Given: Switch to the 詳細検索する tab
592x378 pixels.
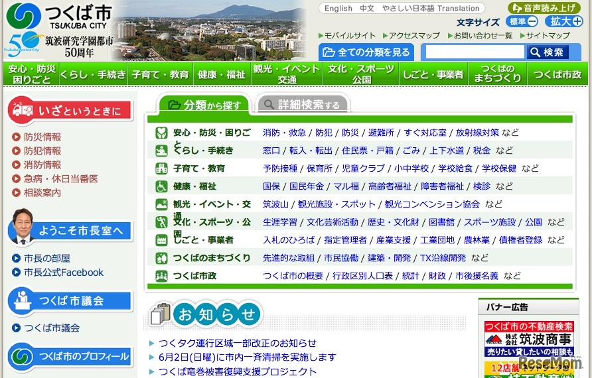Looking at the screenshot, I should point(303,103).
